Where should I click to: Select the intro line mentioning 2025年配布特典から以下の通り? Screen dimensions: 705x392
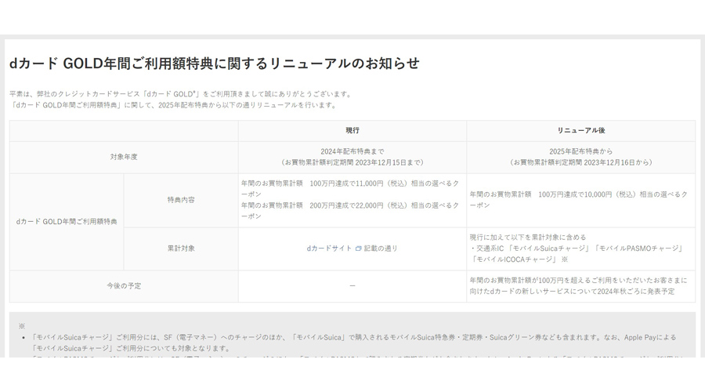(x=173, y=105)
